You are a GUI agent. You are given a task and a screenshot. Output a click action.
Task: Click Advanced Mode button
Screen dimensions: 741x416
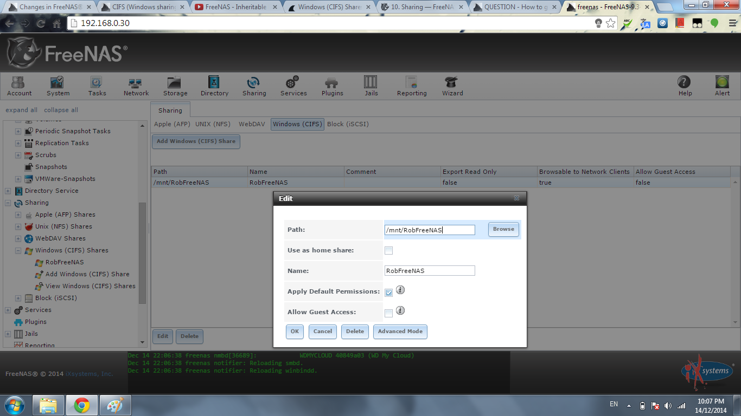(x=400, y=331)
